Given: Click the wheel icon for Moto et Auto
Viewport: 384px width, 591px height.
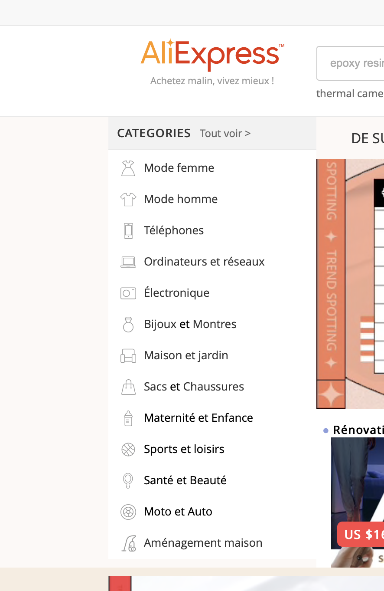Looking at the screenshot, I should [128, 512].
